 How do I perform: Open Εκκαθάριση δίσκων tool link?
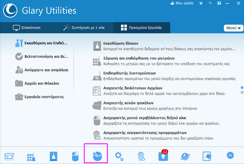(x=121, y=43)
